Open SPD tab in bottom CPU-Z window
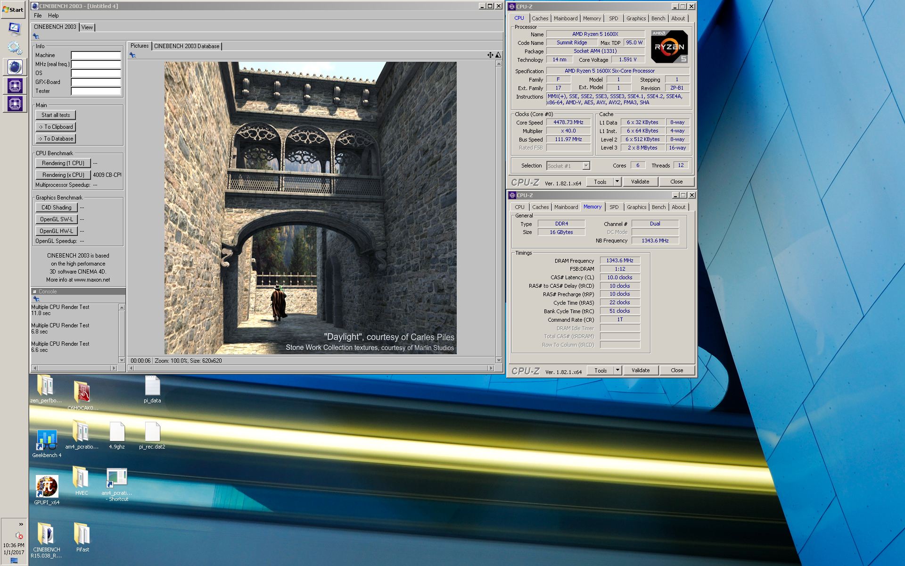905x566 pixels. pos(614,207)
